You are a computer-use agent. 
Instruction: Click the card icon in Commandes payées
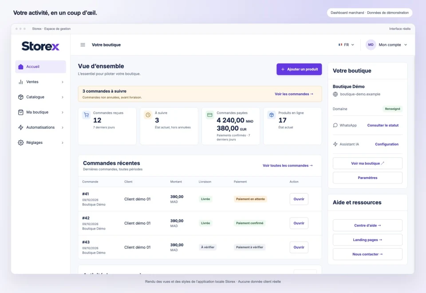[x=210, y=115]
